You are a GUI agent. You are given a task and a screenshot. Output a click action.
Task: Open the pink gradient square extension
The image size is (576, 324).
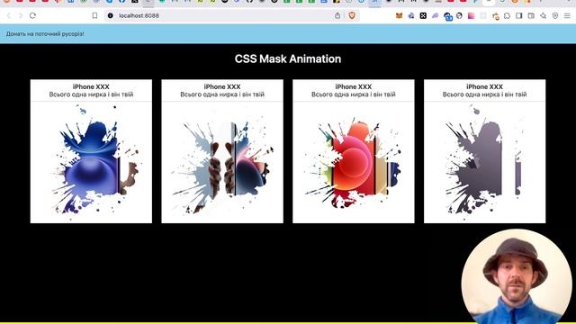(472, 16)
